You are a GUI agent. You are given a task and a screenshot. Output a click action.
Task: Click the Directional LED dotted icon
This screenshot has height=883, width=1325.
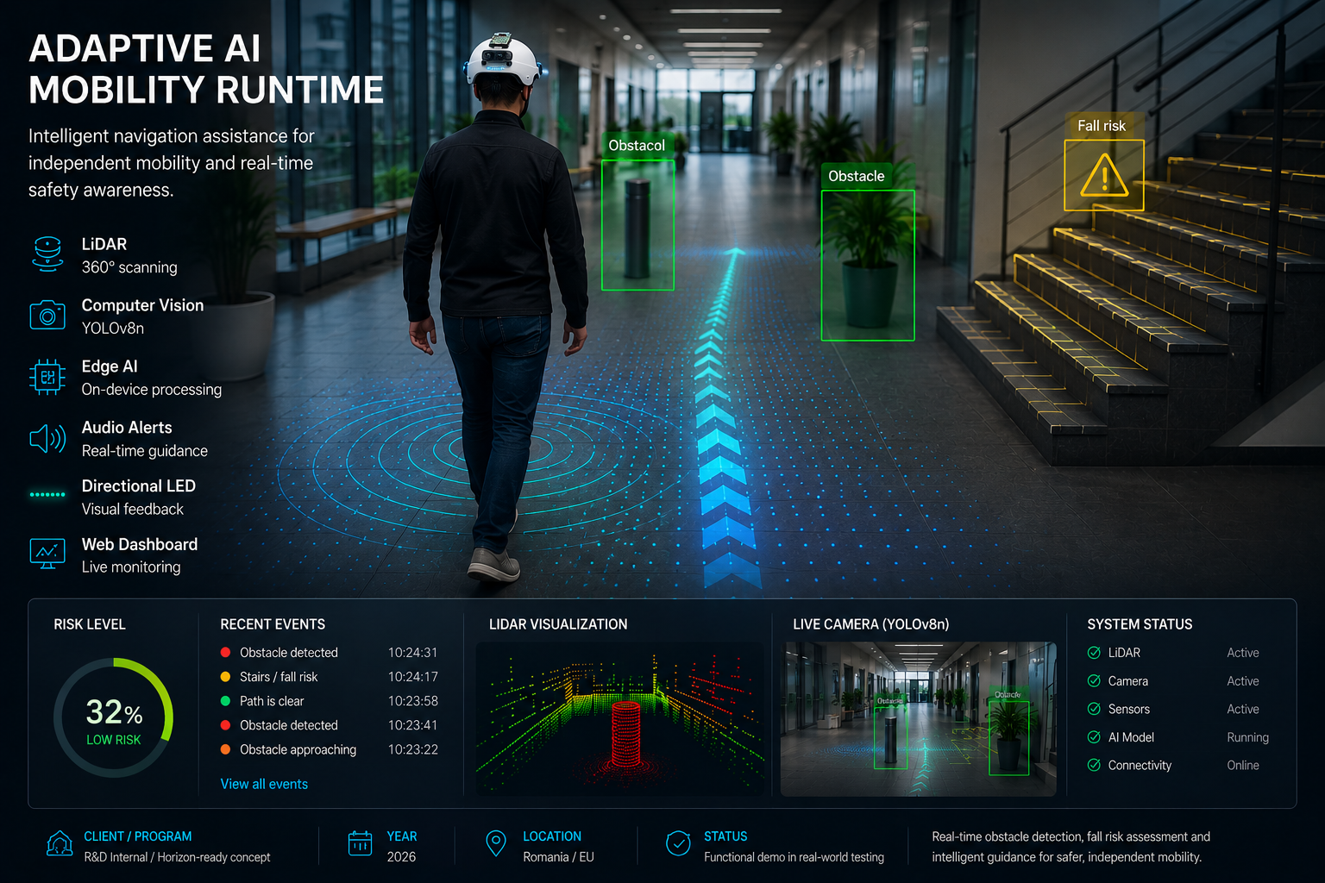[47, 495]
